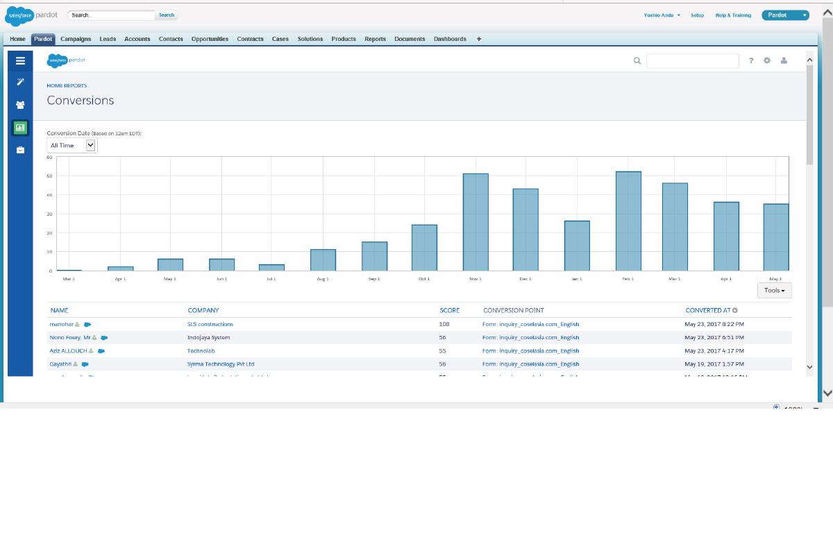Add a new tab with the plus icon

(479, 39)
